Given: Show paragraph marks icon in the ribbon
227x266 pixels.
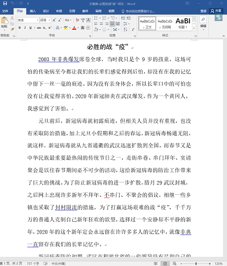Looking at the screenshot, I should tap(133, 29).
